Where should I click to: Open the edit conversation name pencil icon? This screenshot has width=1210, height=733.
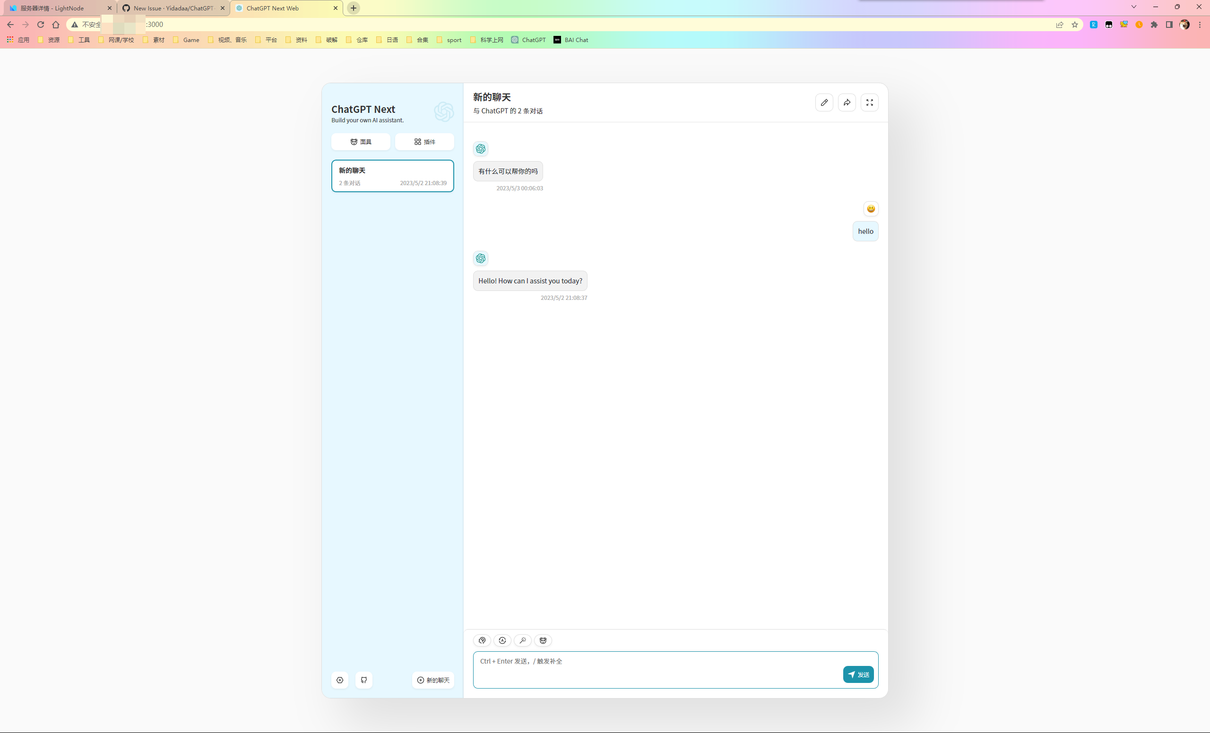tap(824, 102)
